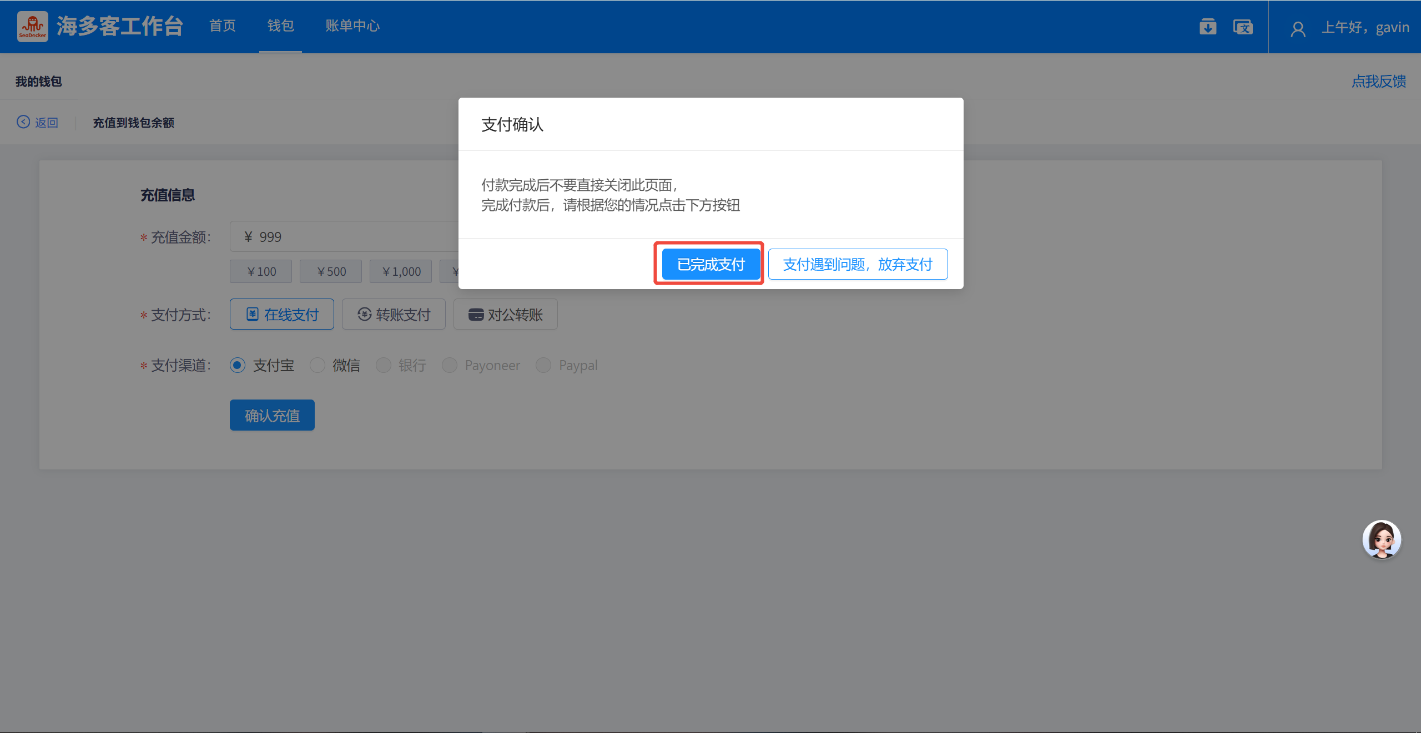
Task: Open the 点我反馈 feedback link
Action: coord(1379,82)
